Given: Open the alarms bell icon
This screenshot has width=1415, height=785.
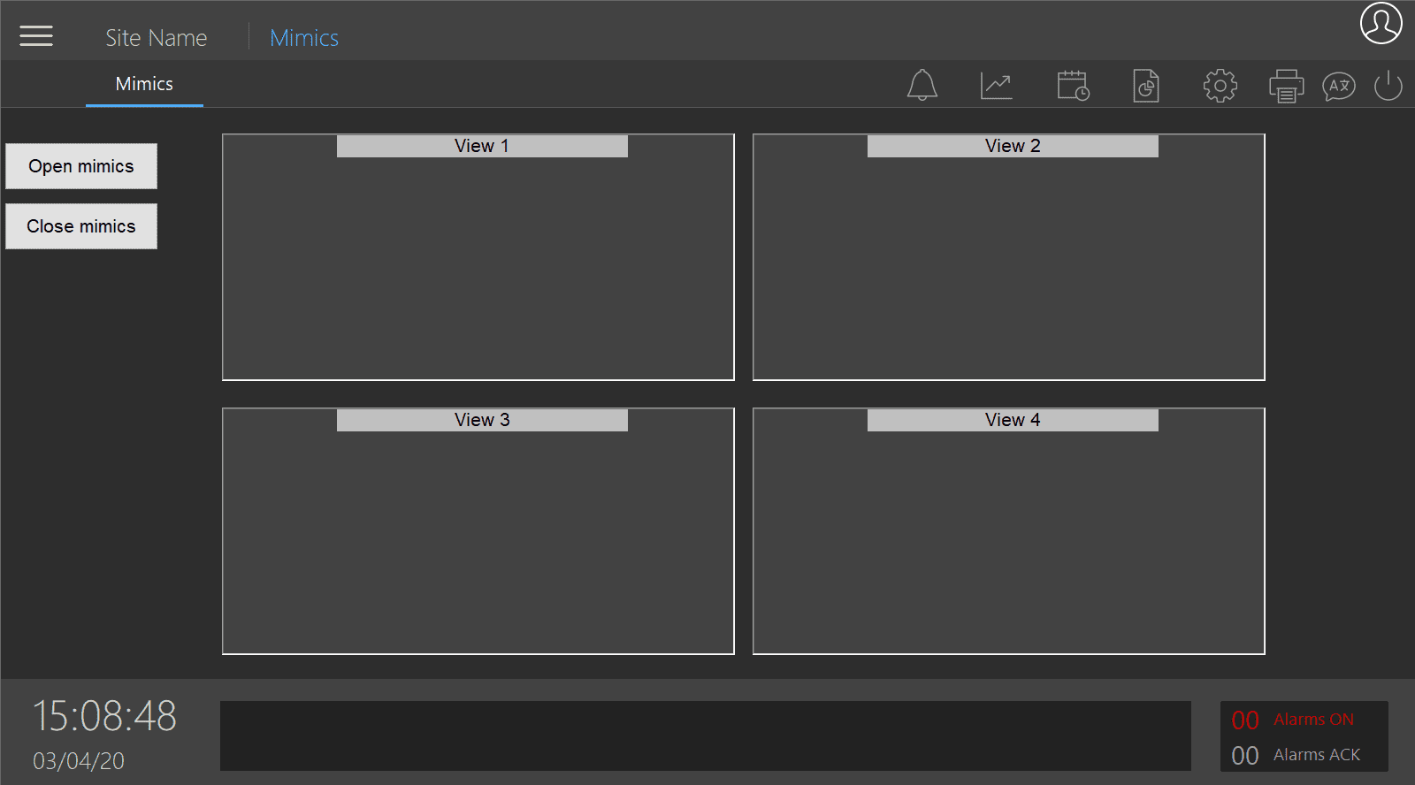Looking at the screenshot, I should point(922,86).
